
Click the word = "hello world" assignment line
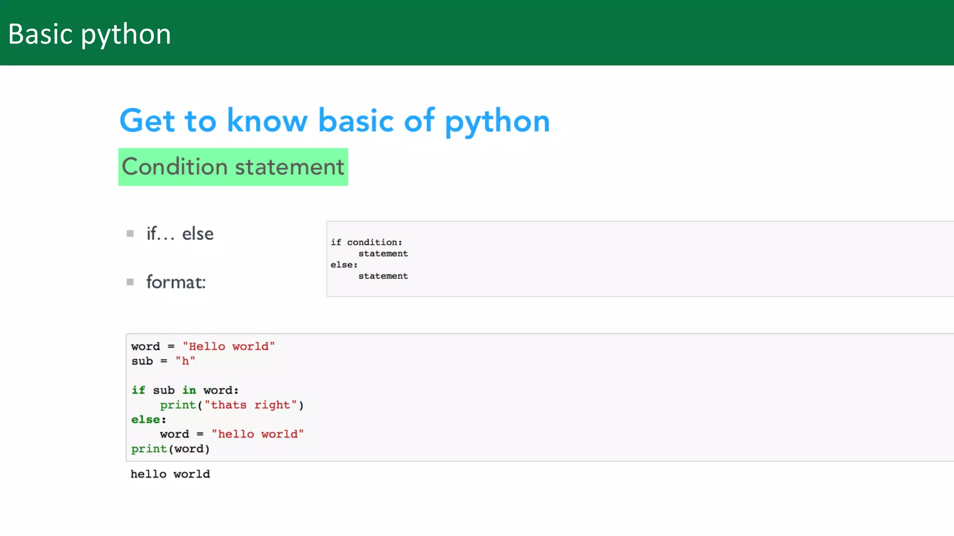click(232, 434)
